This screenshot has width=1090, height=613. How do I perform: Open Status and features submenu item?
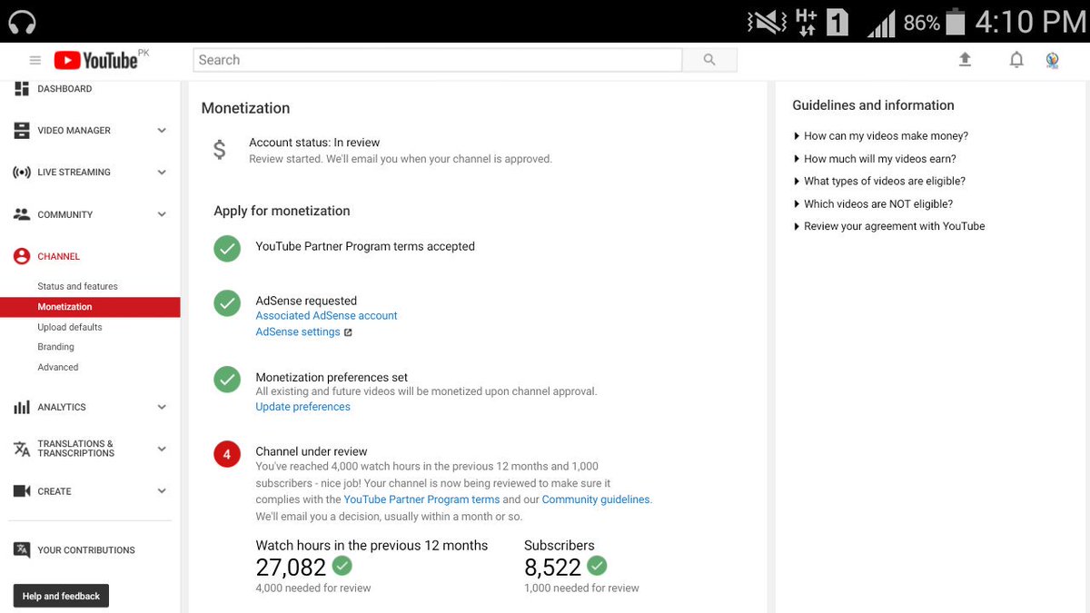click(77, 286)
